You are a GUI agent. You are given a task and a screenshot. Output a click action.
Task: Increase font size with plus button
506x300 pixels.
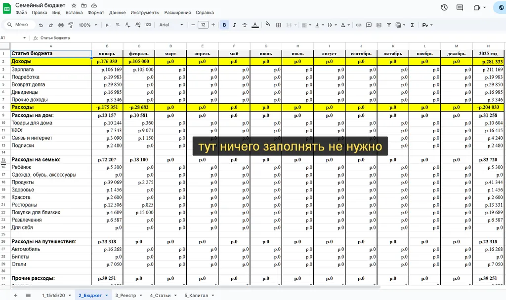[213, 25]
